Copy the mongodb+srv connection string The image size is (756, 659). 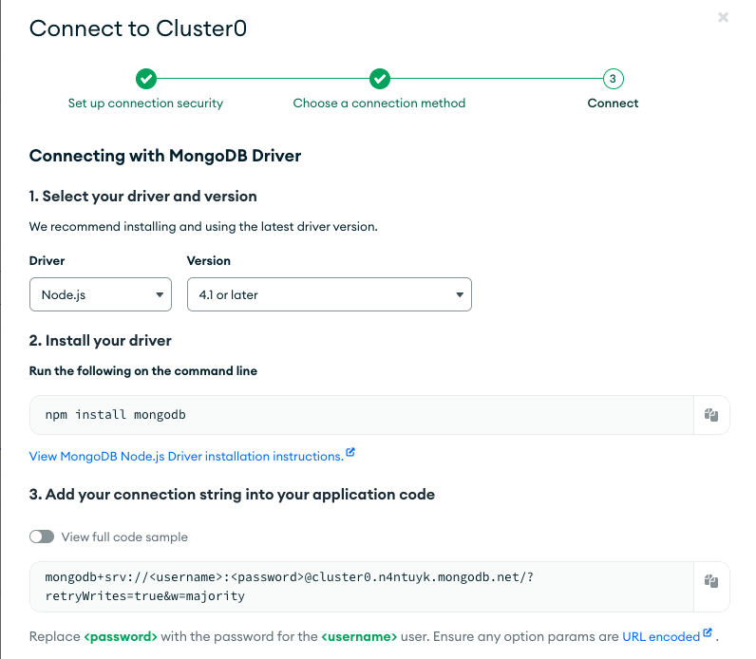point(711,581)
